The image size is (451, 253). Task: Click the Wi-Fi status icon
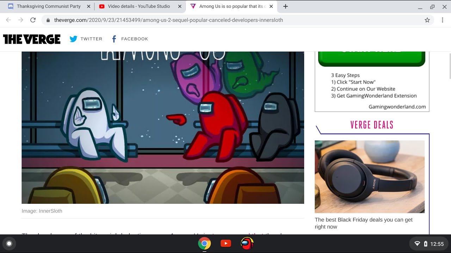(x=417, y=244)
